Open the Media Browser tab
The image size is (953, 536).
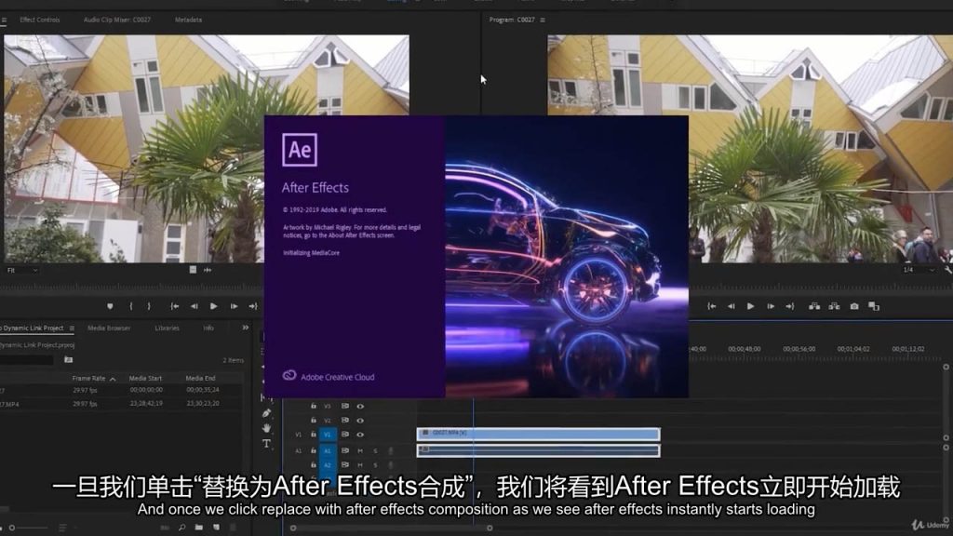coord(109,328)
